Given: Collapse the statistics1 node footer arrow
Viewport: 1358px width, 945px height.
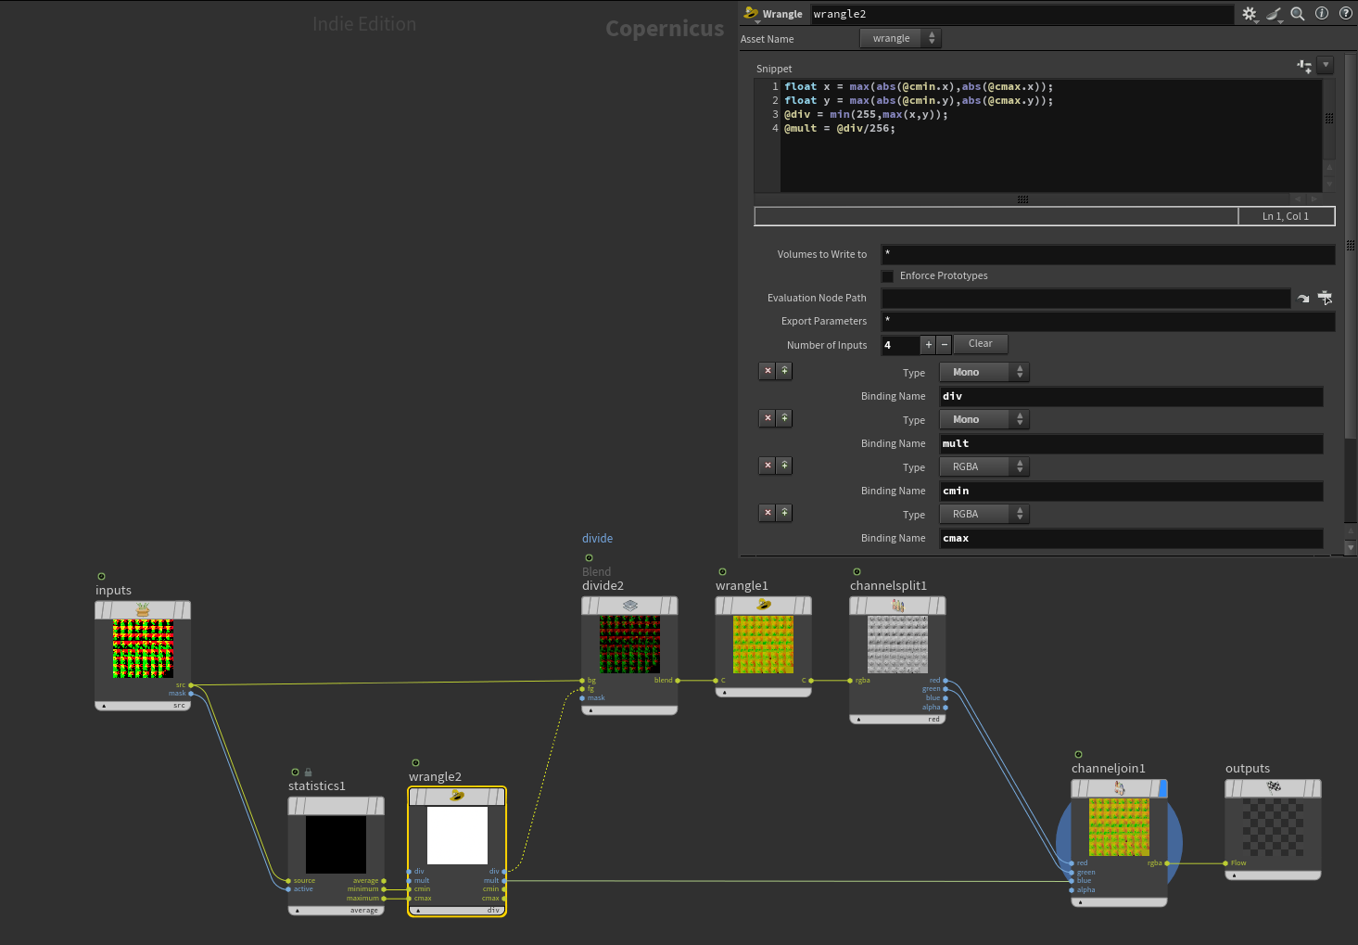Looking at the screenshot, I should [298, 911].
